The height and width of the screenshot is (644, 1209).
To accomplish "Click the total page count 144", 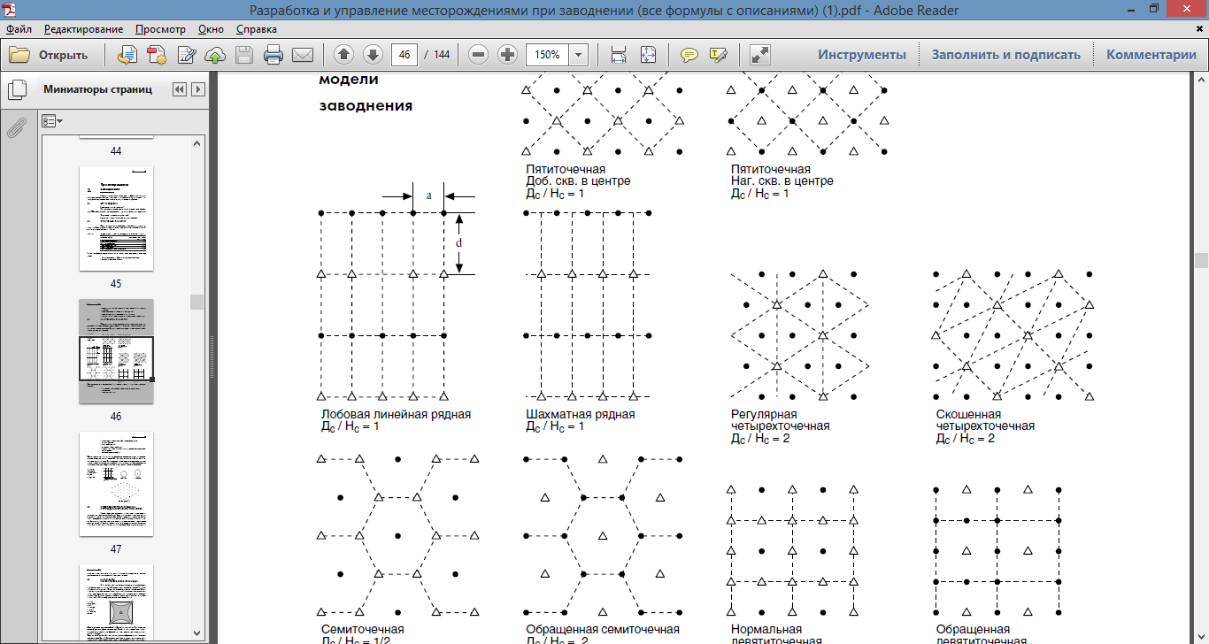I will 441,55.
